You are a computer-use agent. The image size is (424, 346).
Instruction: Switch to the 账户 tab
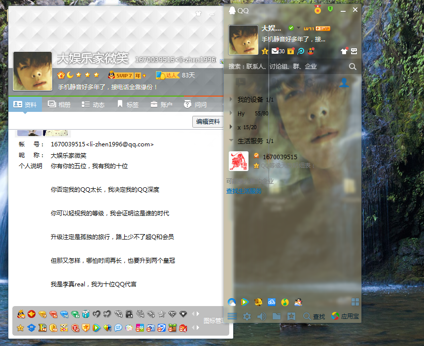161,104
